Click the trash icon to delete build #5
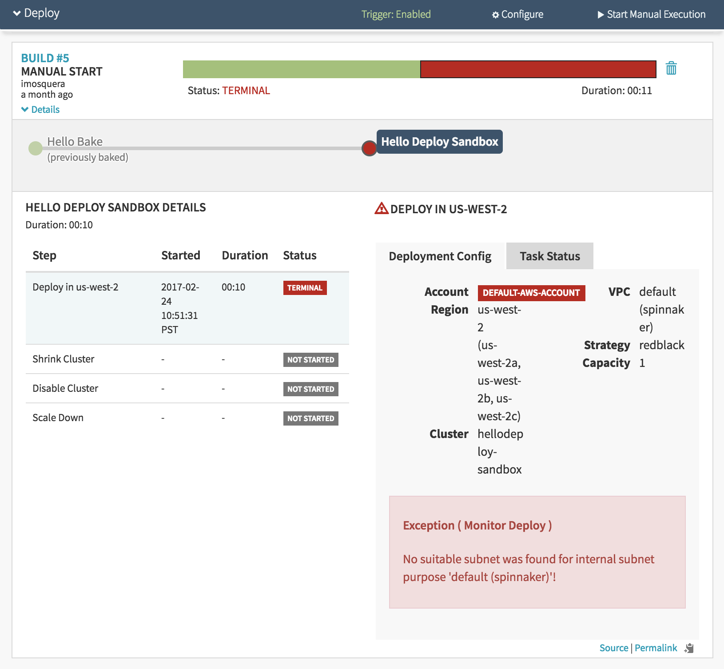 671,68
